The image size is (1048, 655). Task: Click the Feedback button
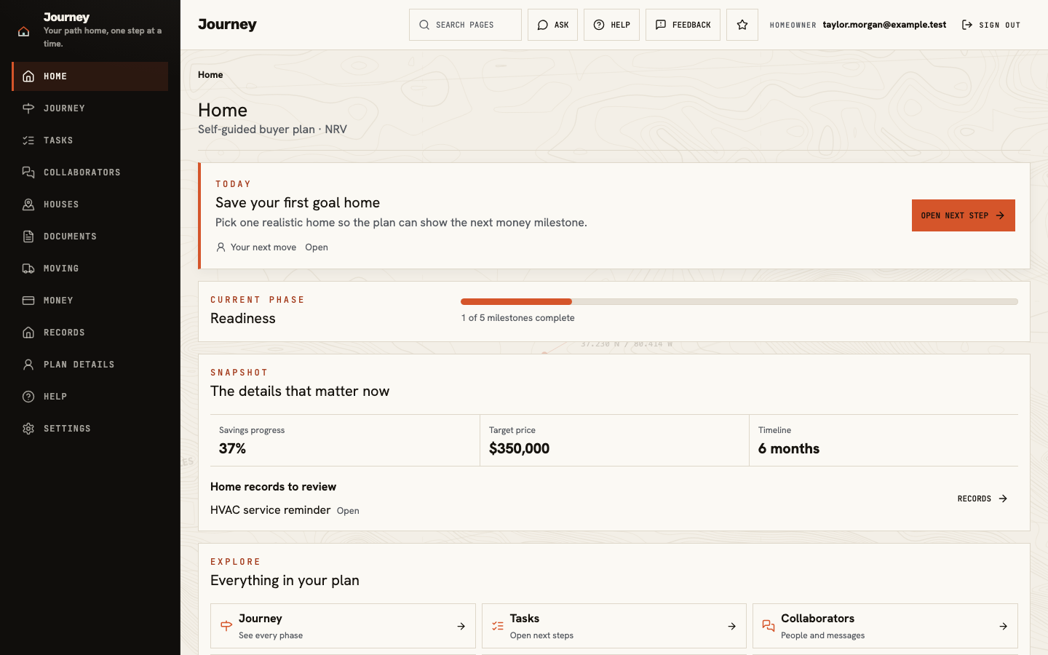683,25
